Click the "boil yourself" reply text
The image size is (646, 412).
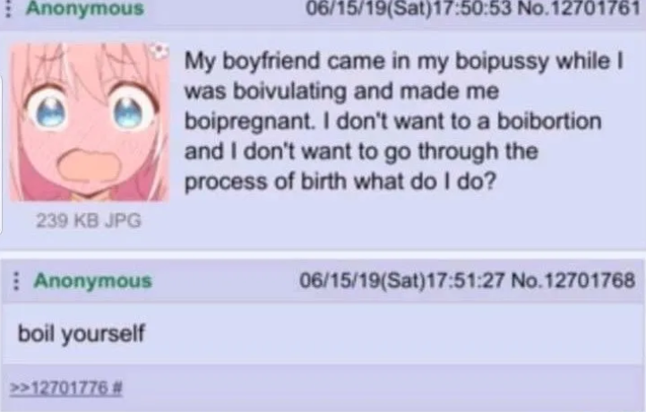(x=82, y=334)
